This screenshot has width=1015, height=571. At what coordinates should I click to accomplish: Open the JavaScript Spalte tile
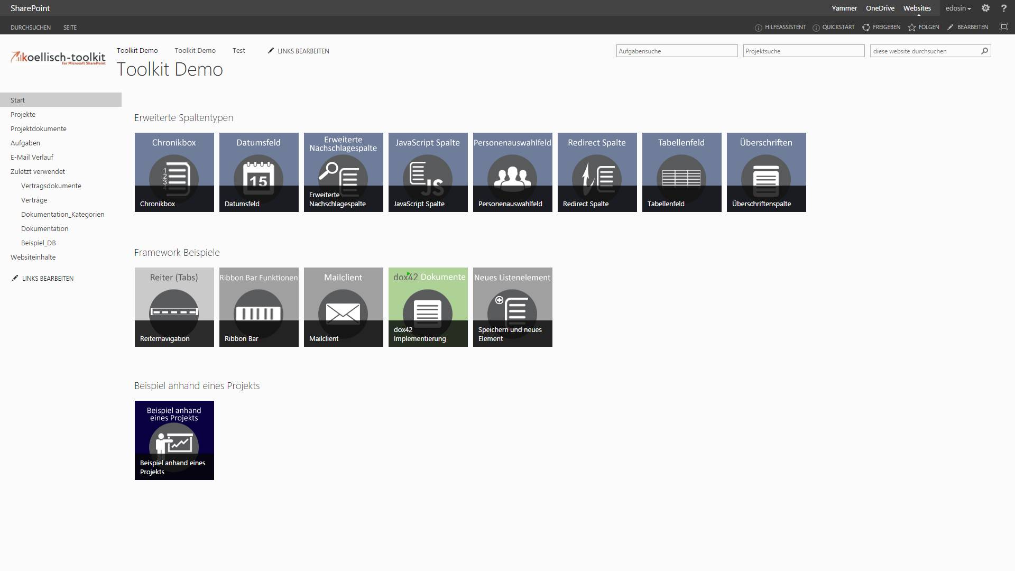point(428,172)
